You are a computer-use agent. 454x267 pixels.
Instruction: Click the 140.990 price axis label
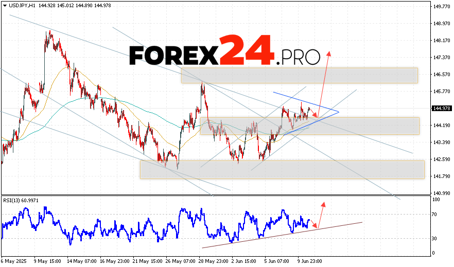(441, 193)
